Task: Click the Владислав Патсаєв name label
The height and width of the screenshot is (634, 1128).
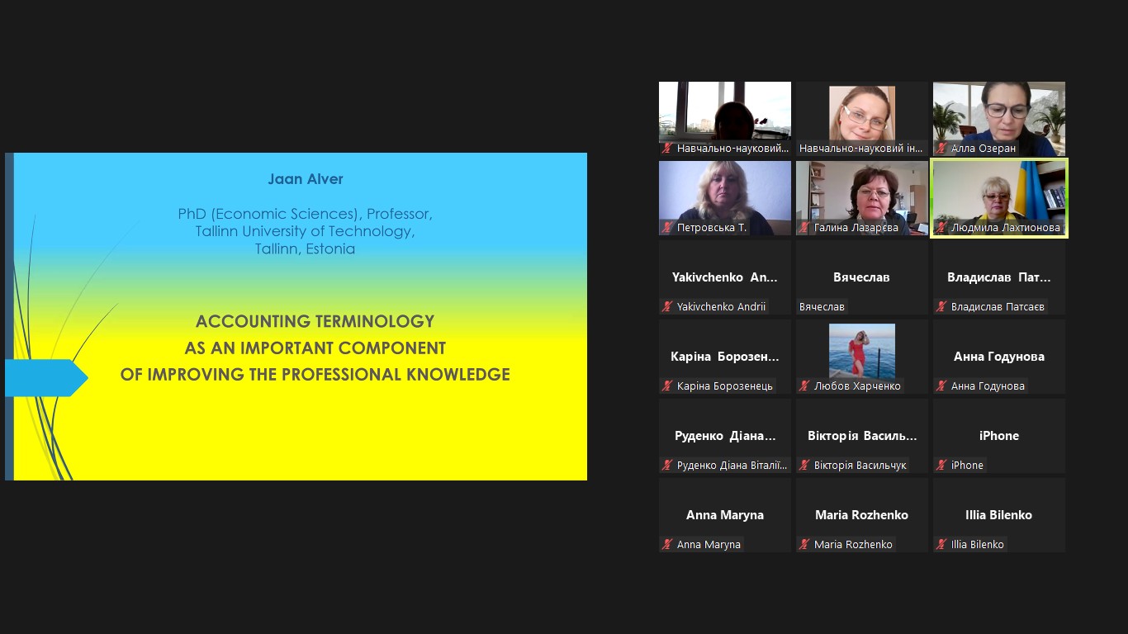Action: pos(998,307)
